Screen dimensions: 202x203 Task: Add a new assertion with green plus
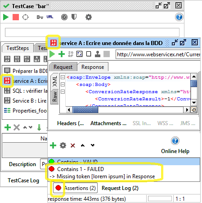click(x=53, y=145)
